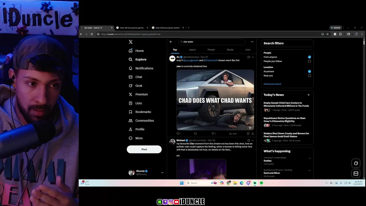
Task: Reload the page in the browser
Action: tap(91, 34)
